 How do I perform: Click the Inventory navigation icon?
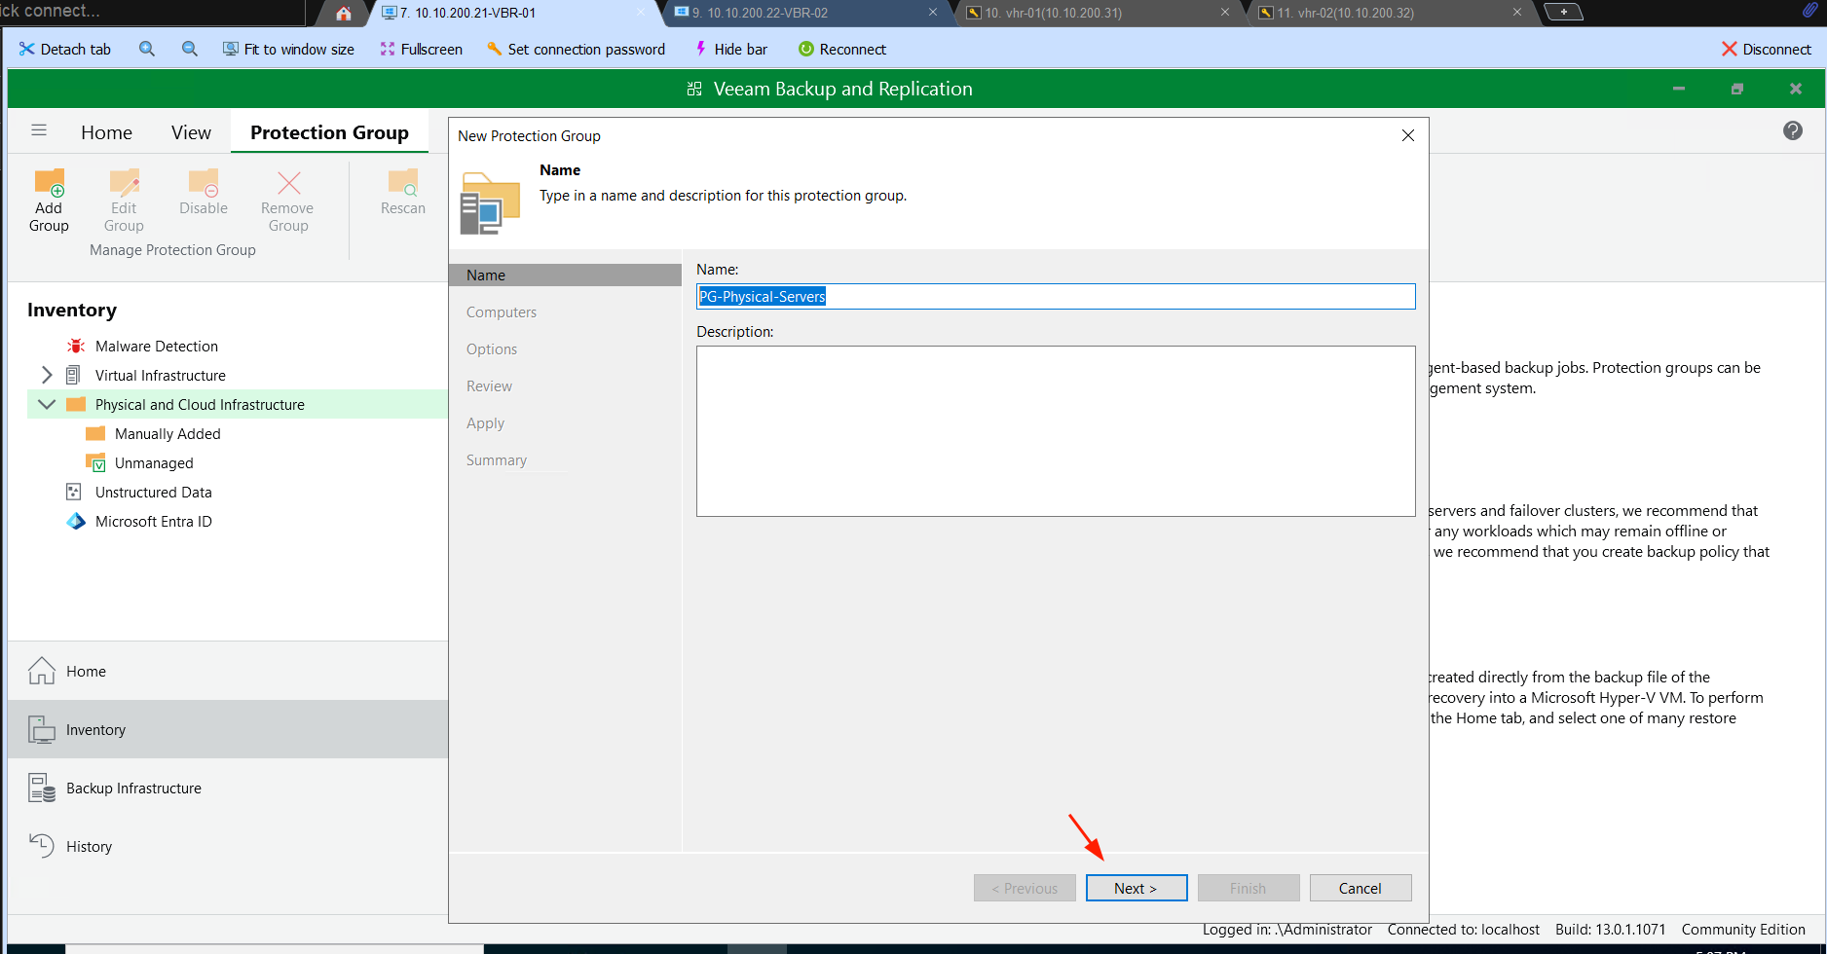click(x=42, y=729)
